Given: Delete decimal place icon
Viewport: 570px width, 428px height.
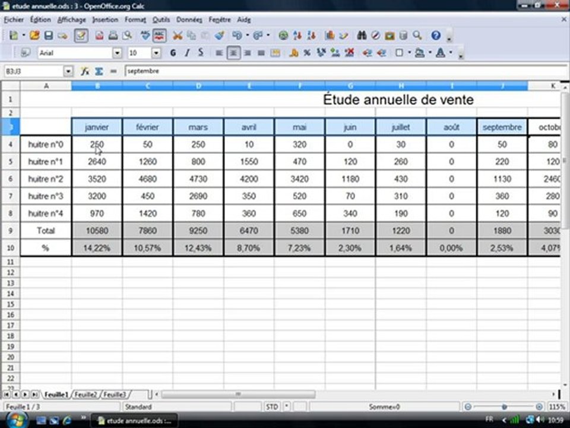Looking at the screenshot, I should [349, 53].
